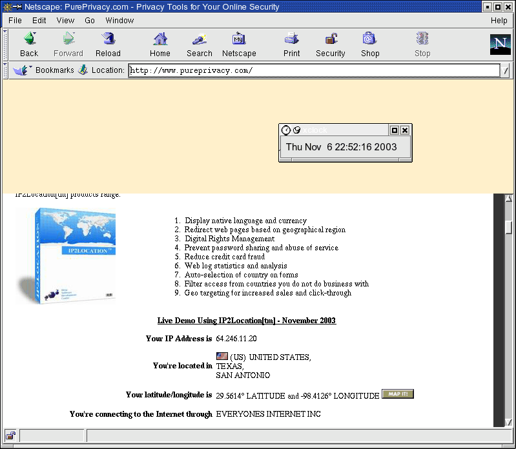
Task: Click list item Reduce credit card fraud
Action: pos(225,256)
